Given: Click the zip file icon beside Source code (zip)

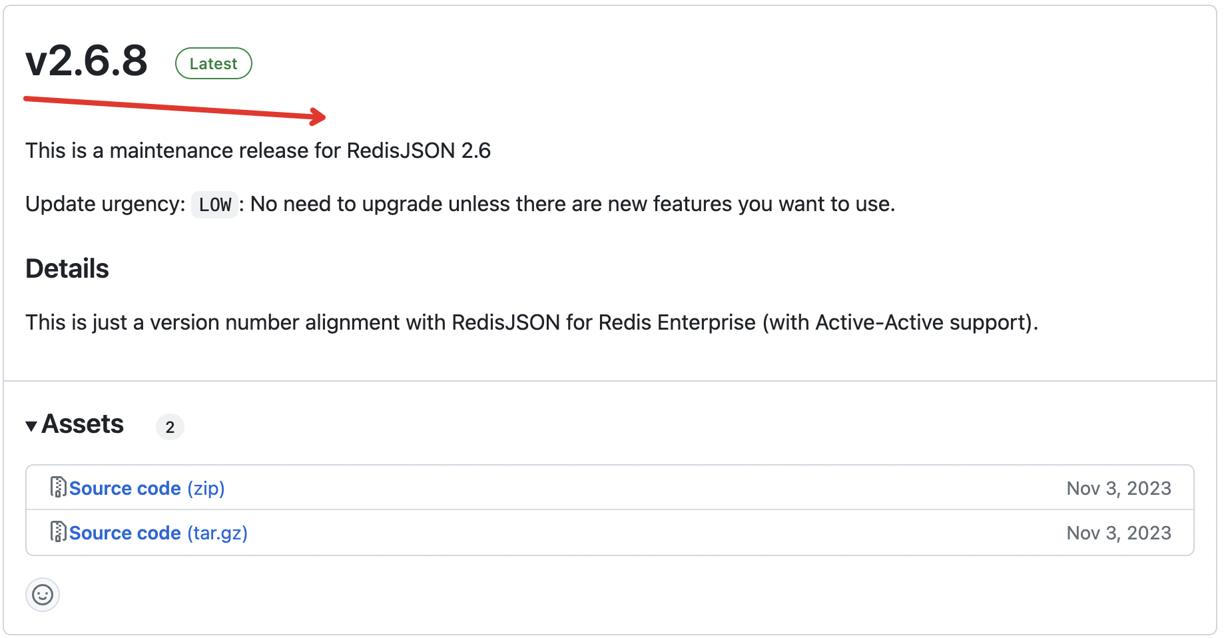Looking at the screenshot, I should [x=58, y=487].
